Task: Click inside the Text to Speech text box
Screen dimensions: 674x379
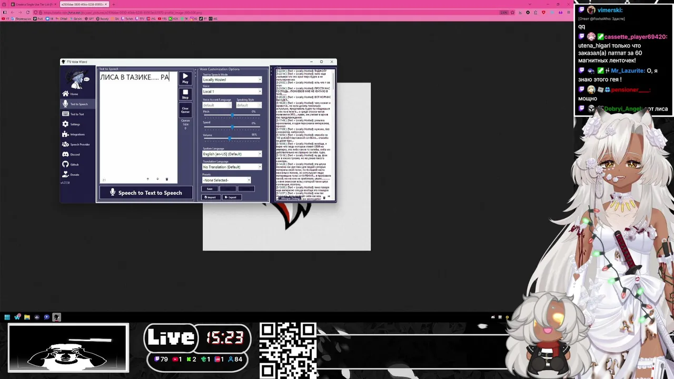Action: [x=138, y=126]
